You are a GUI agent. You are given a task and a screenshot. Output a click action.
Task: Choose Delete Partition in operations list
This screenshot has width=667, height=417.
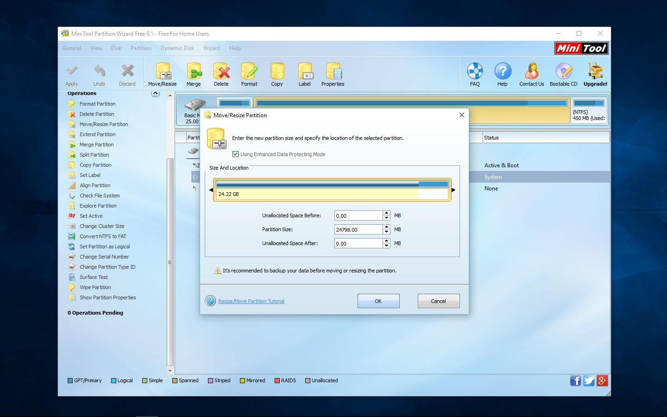pos(97,114)
